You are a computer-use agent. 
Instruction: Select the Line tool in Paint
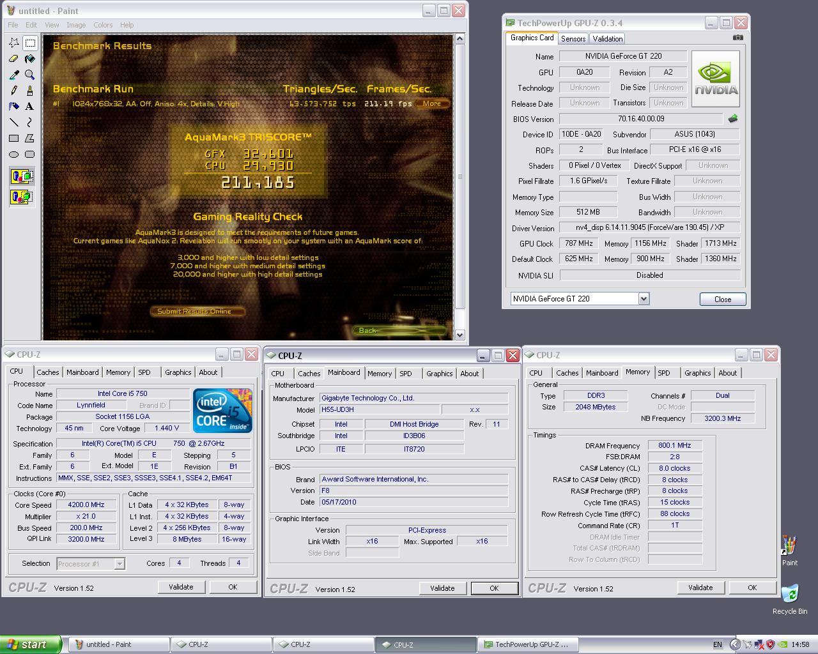pyautogui.click(x=14, y=123)
